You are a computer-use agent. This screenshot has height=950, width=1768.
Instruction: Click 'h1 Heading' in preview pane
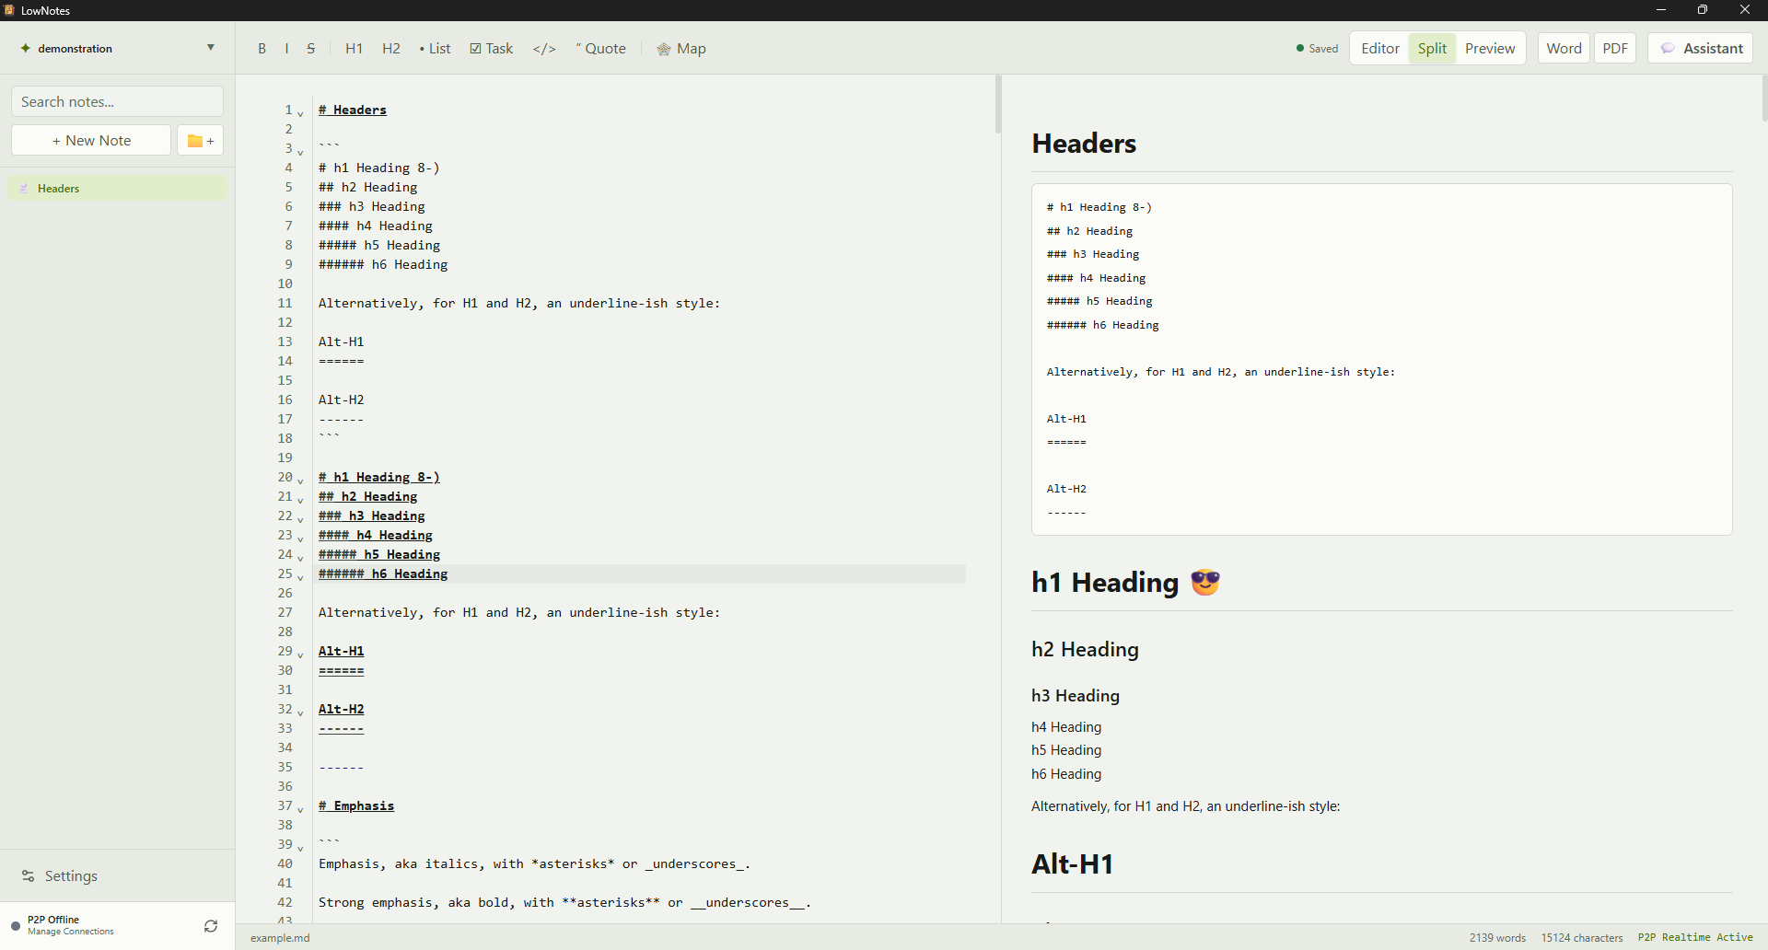pyautogui.click(x=1105, y=583)
